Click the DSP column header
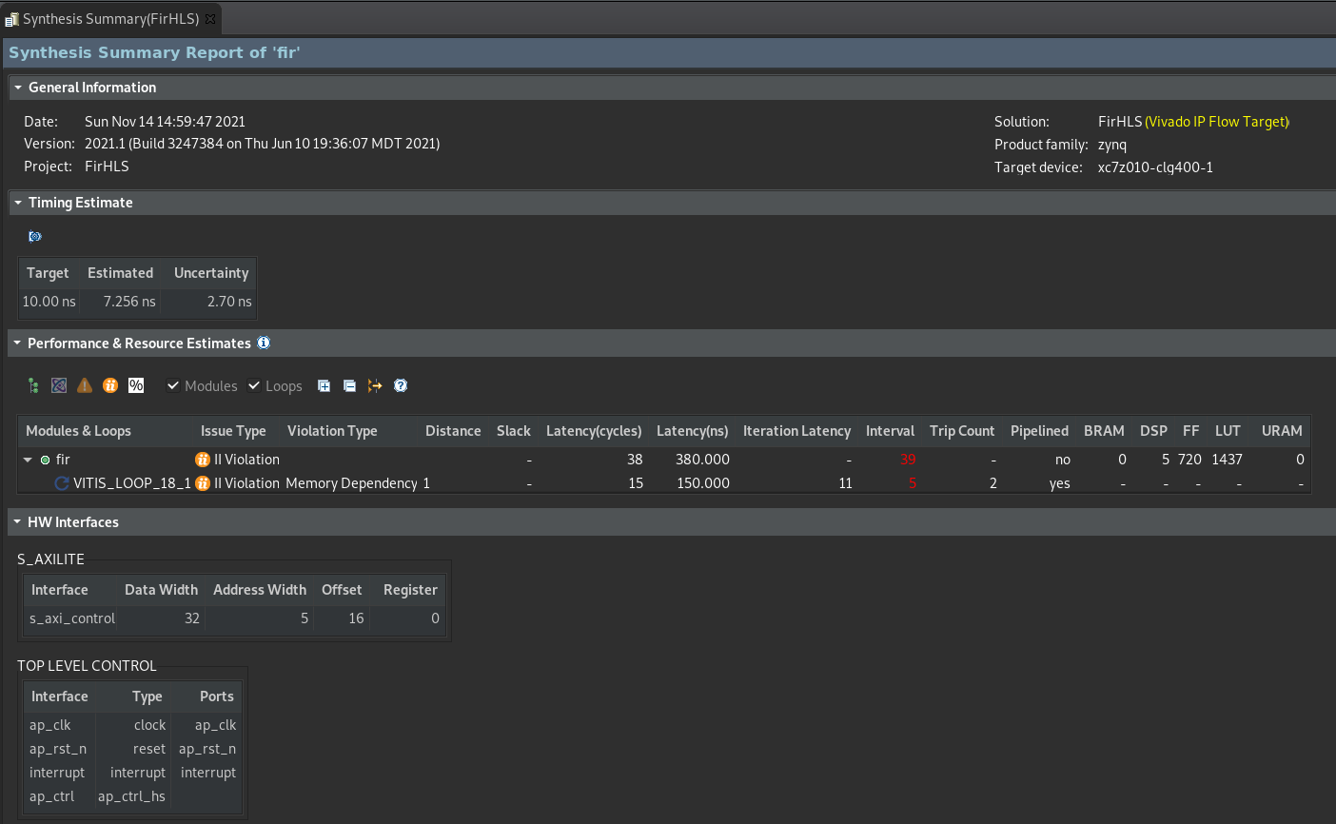This screenshot has width=1336, height=824. point(1153,431)
